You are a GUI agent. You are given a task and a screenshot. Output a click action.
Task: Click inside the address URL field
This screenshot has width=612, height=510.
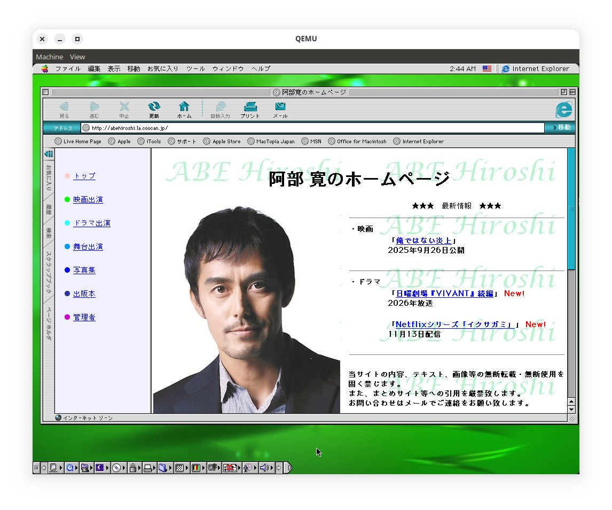pos(315,128)
